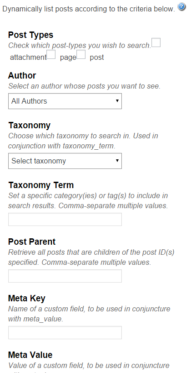Click the Post Parent heading label
The width and height of the screenshot is (191, 373).
32,242
